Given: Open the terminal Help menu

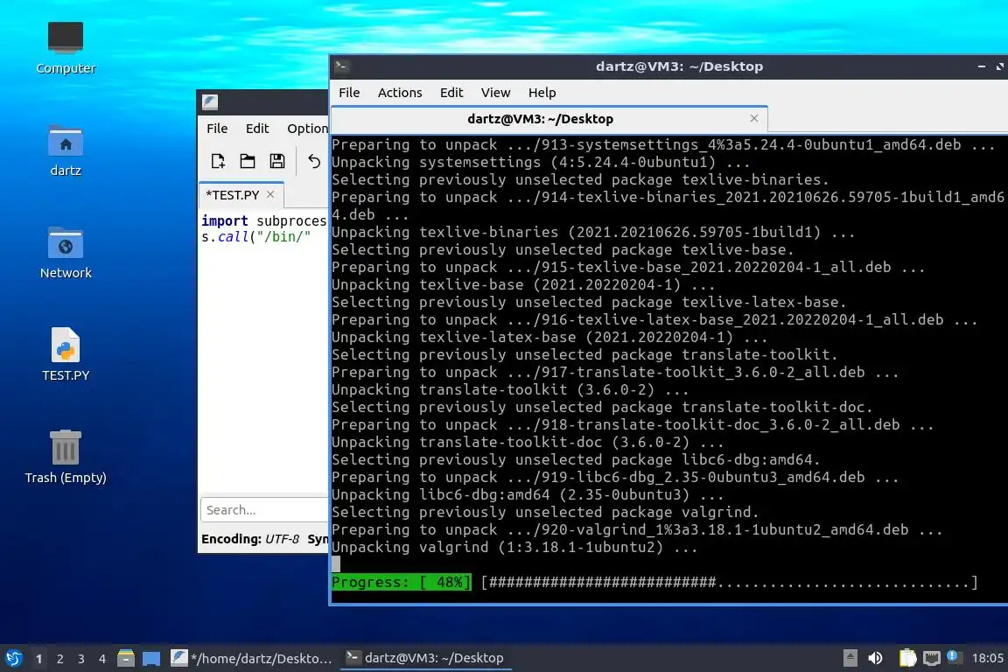Looking at the screenshot, I should point(542,93).
